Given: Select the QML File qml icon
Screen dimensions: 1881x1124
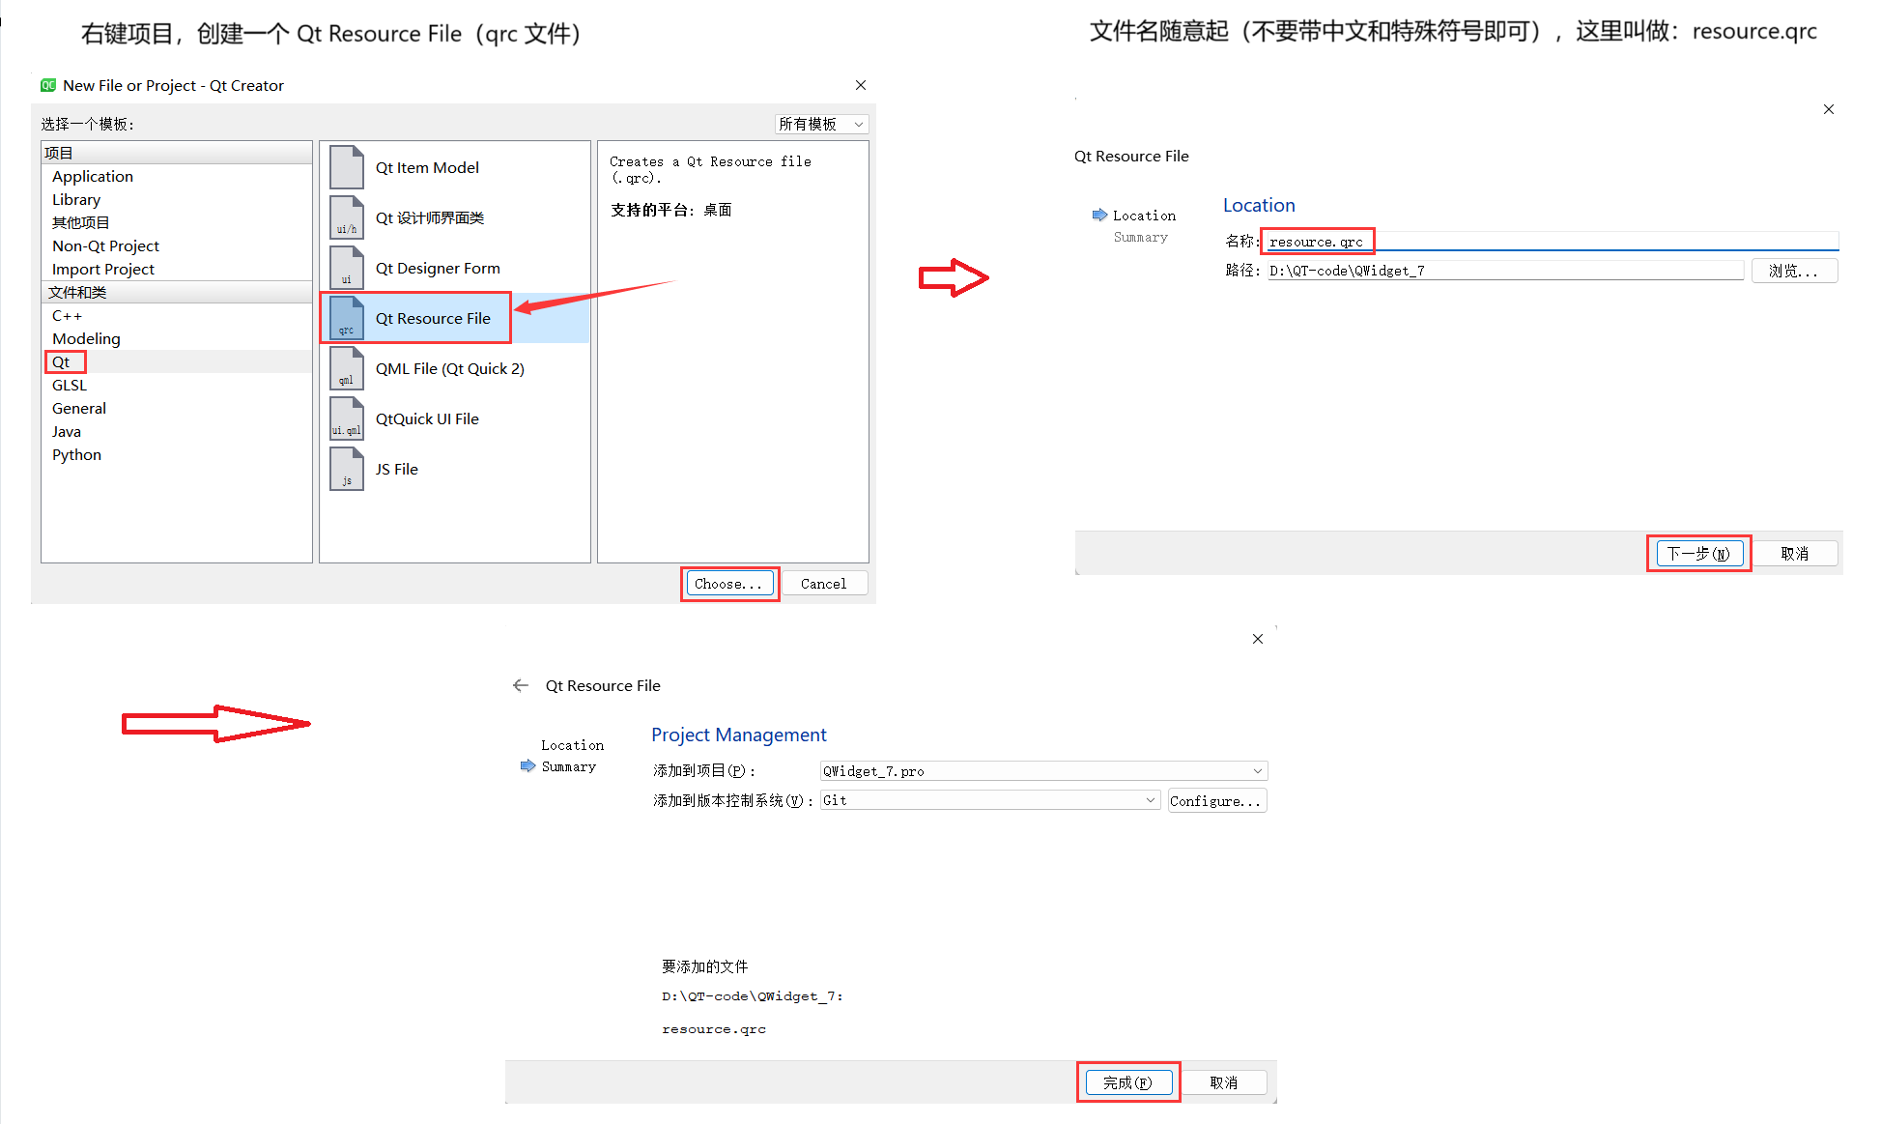Looking at the screenshot, I should click(x=346, y=368).
